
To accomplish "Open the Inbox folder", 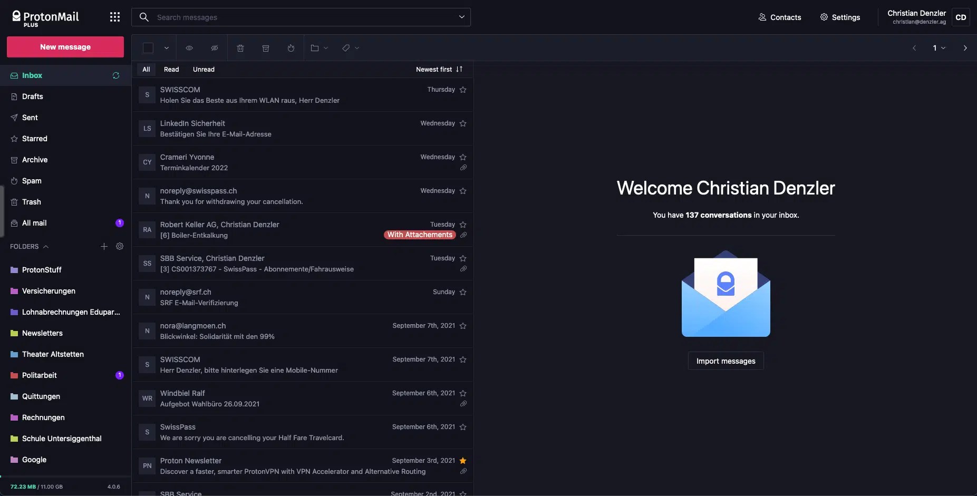I will click(x=65, y=75).
